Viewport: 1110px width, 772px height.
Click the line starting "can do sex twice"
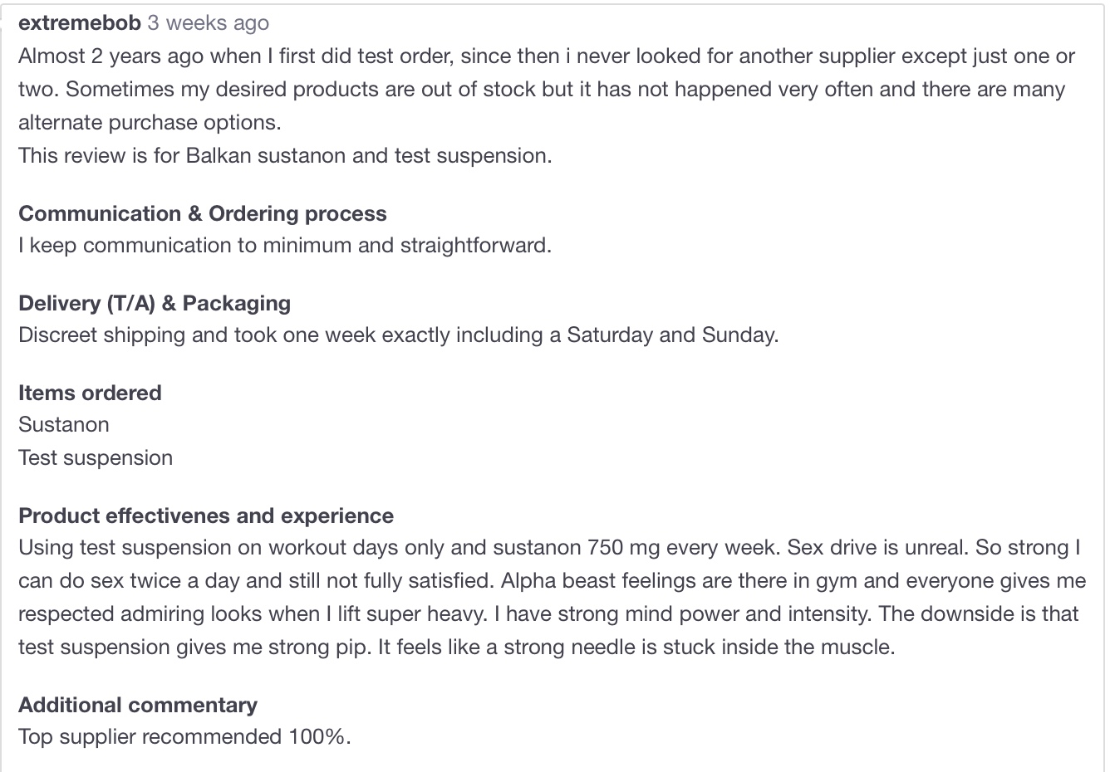[x=552, y=580]
